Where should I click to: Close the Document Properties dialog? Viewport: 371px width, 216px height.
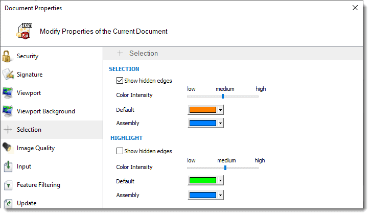(355, 8)
